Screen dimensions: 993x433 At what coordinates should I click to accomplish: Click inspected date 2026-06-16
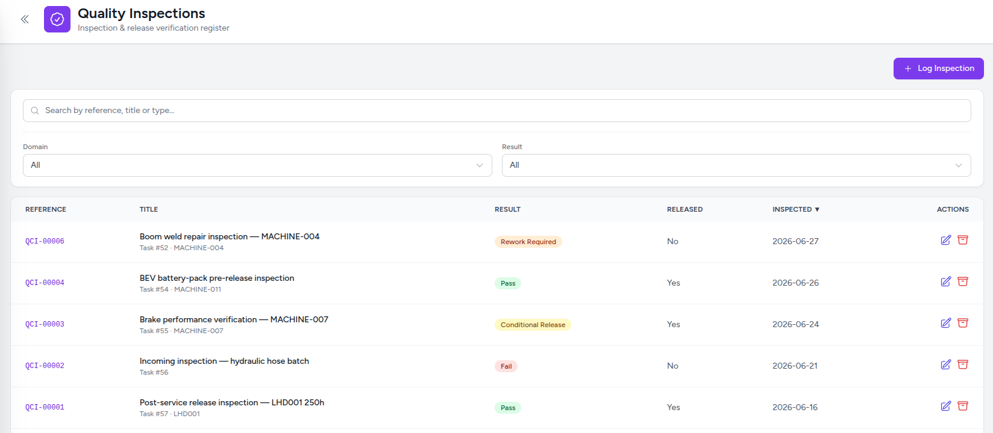[795, 407]
